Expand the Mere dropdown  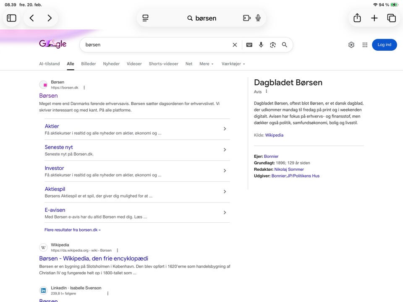tap(207, 64)
